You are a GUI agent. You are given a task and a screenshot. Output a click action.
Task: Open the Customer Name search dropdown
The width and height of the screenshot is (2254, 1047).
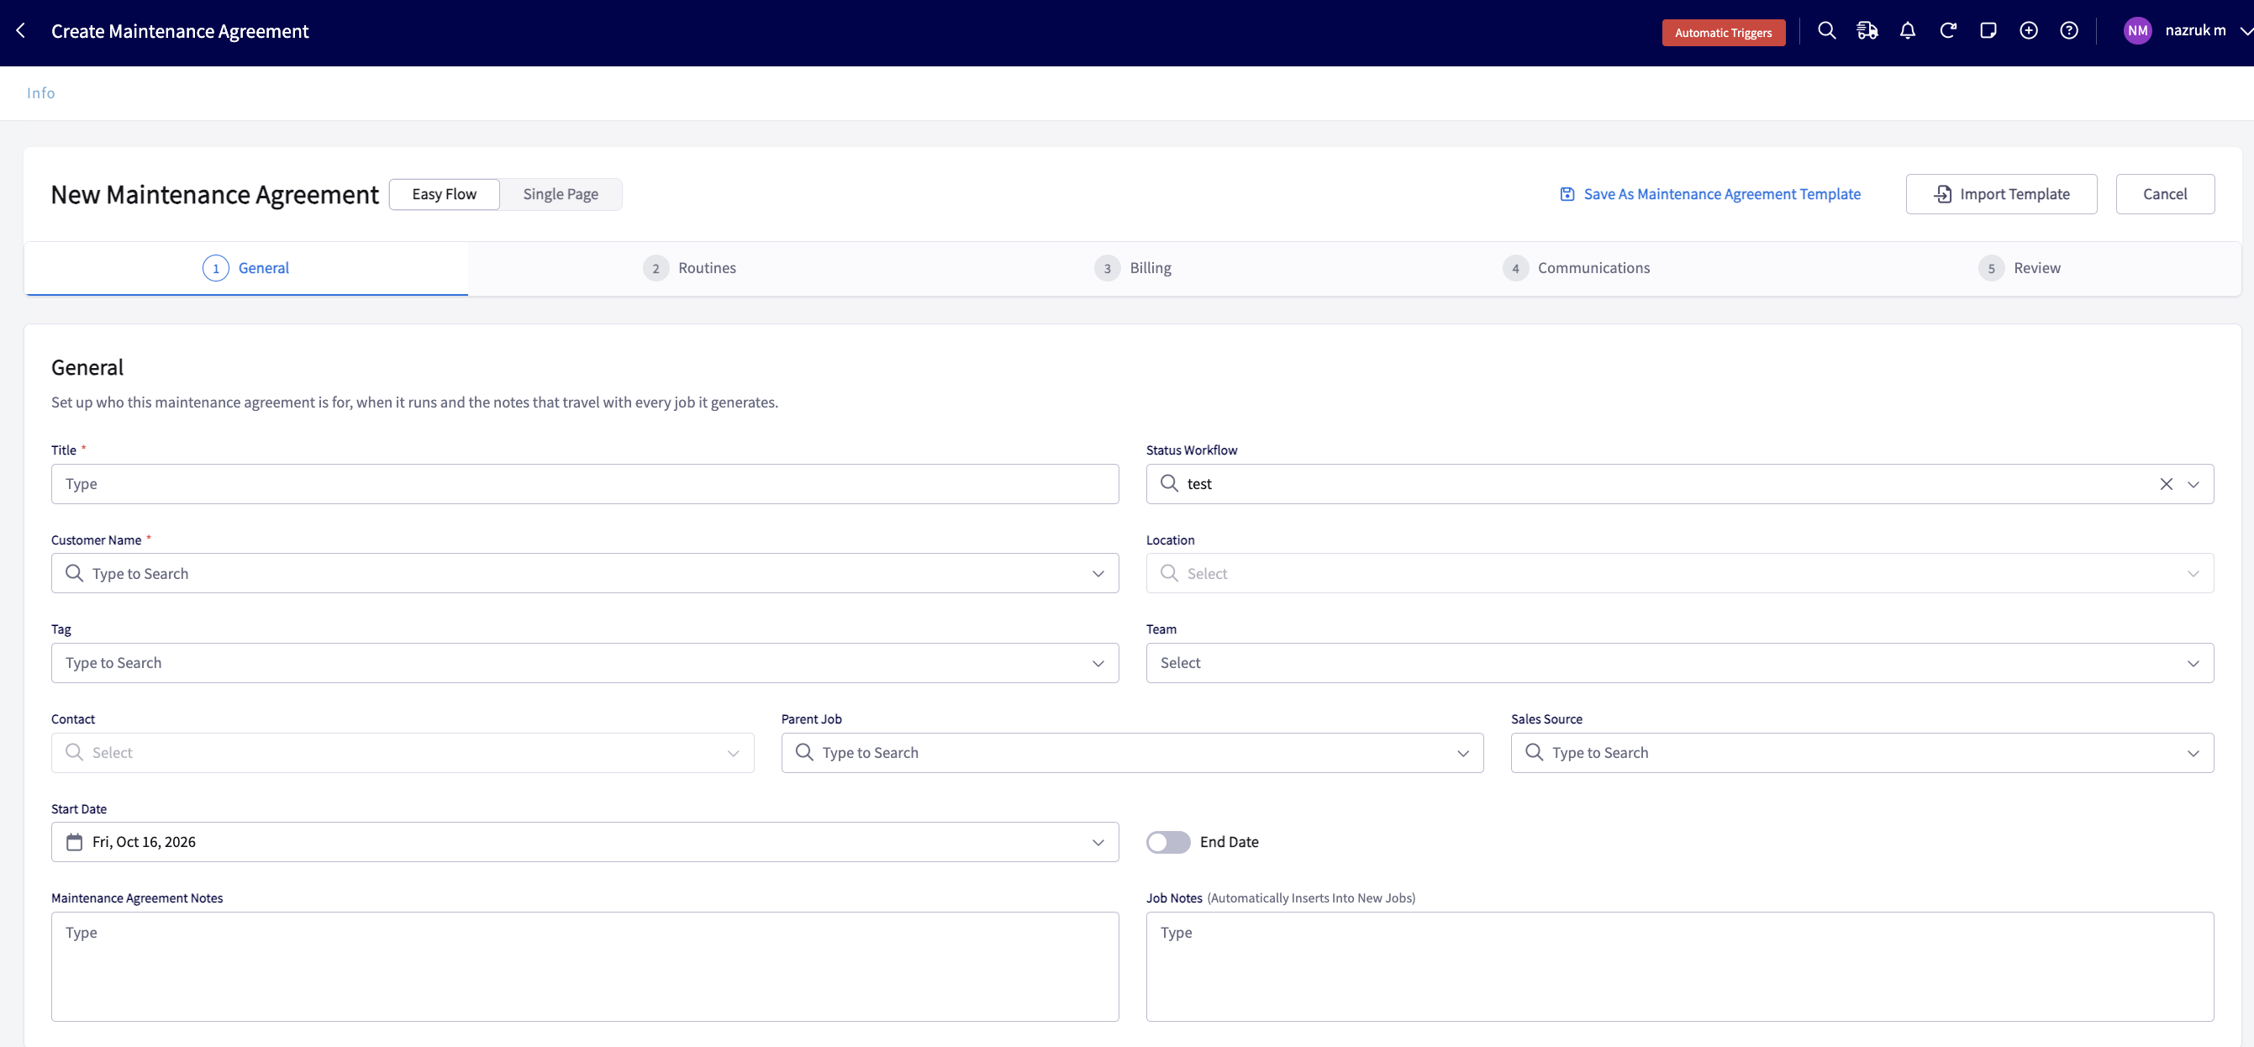[584, 573]
